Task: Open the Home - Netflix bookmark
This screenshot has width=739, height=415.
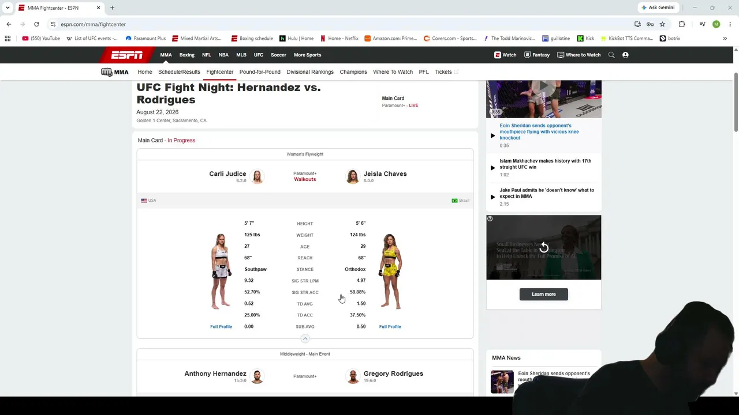Action: tap(339, 39)
